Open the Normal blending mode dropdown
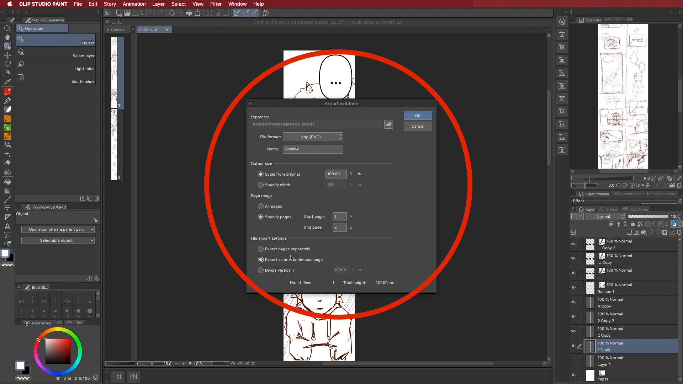683x384 pixels. click(x=605, y=217)
